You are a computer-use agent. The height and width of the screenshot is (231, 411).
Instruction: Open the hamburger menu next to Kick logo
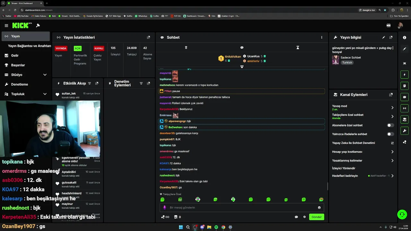[x=6, y=25]
